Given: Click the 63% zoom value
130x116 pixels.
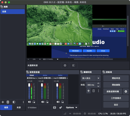Looking at the screenshot, I should coord(34,59).
